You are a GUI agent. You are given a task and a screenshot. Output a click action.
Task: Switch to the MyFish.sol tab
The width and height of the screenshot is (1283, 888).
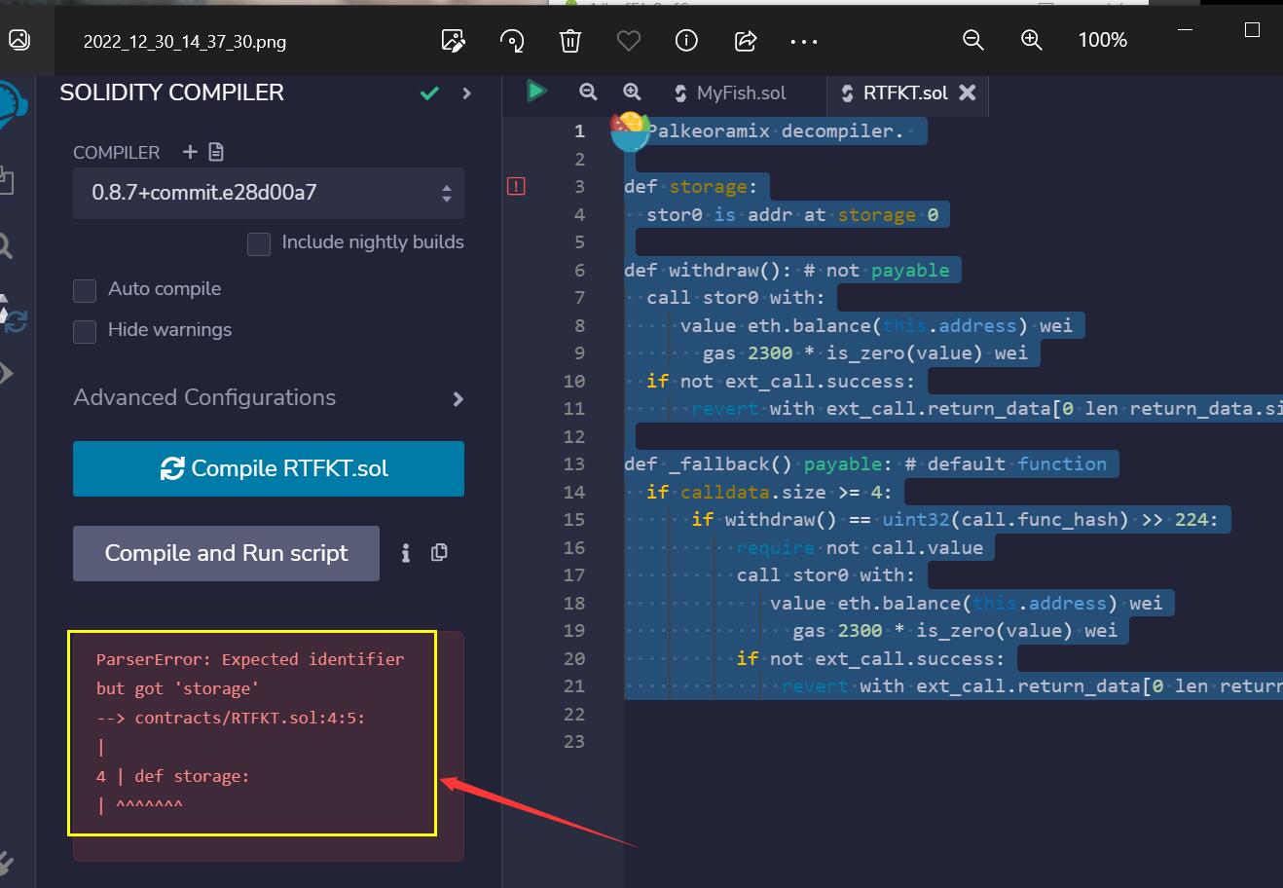pyautogui.click(x=730, y=92)
